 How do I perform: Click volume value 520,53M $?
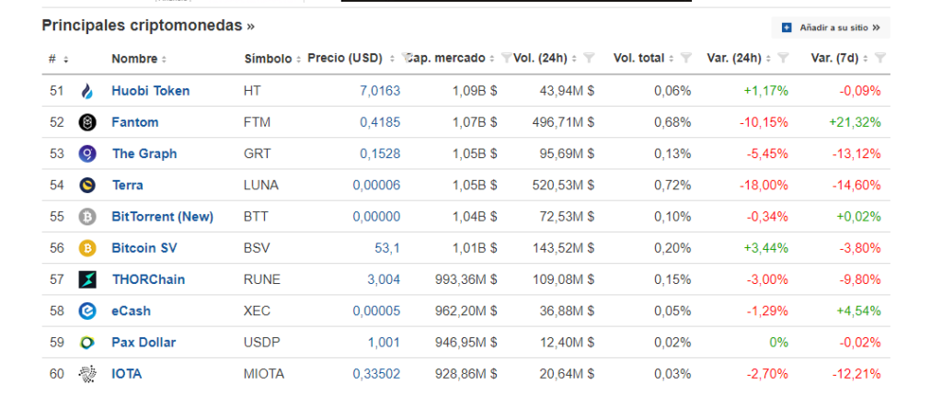(x=564, y=185)
